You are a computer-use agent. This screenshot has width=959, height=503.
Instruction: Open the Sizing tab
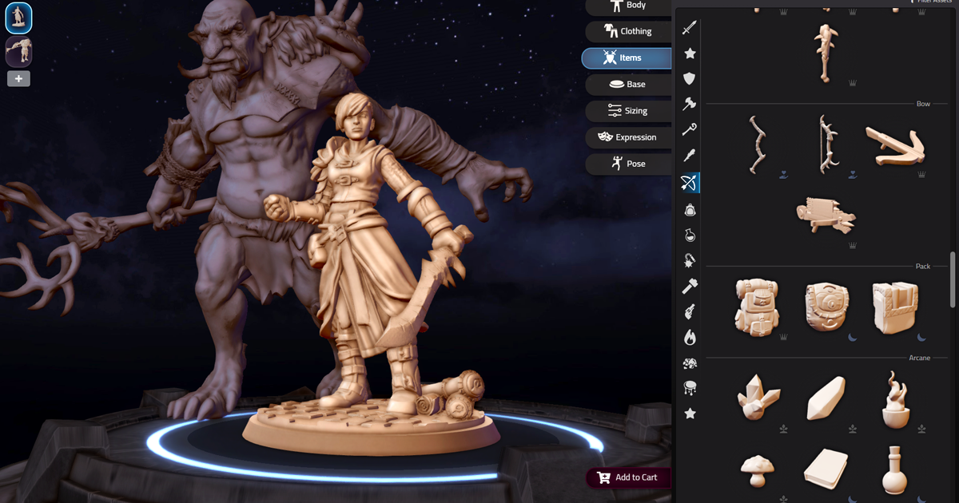627,110
